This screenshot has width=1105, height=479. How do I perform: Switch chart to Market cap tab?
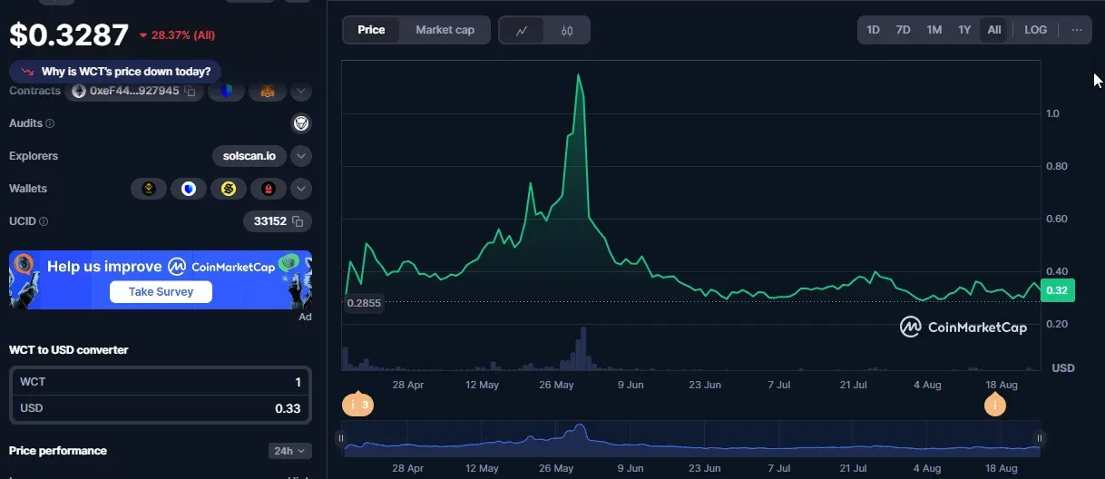pos(445,30)
